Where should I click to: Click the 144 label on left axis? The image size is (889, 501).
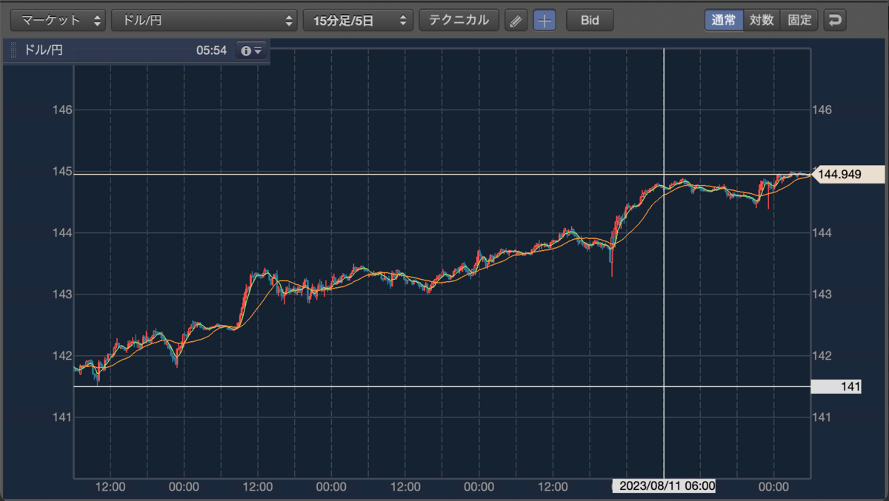[62, 233]
